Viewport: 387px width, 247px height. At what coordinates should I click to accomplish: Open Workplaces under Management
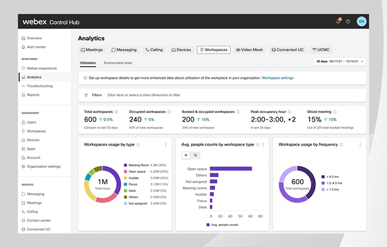point(33,131)
